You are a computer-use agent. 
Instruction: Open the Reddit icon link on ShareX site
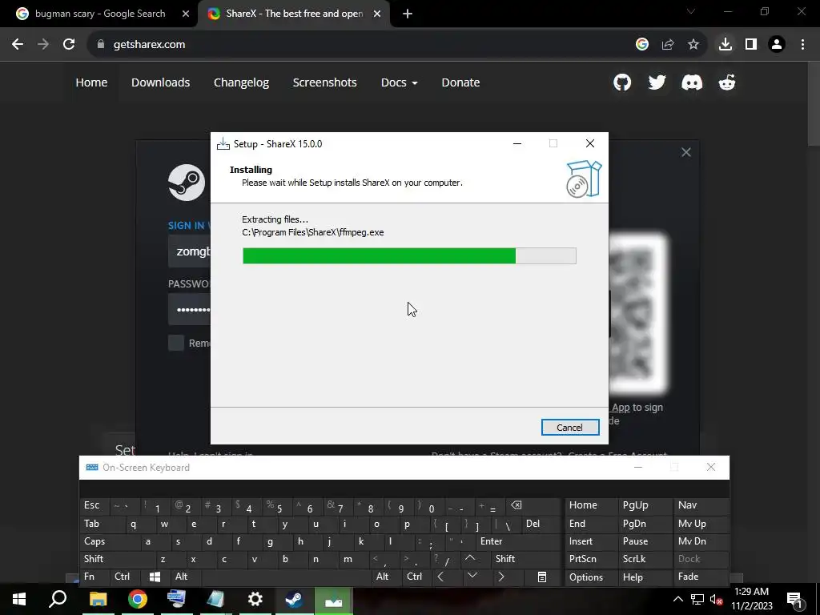pos(727,82)
